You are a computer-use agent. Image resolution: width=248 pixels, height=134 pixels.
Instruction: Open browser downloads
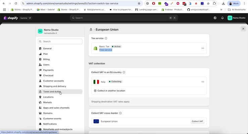223,3
